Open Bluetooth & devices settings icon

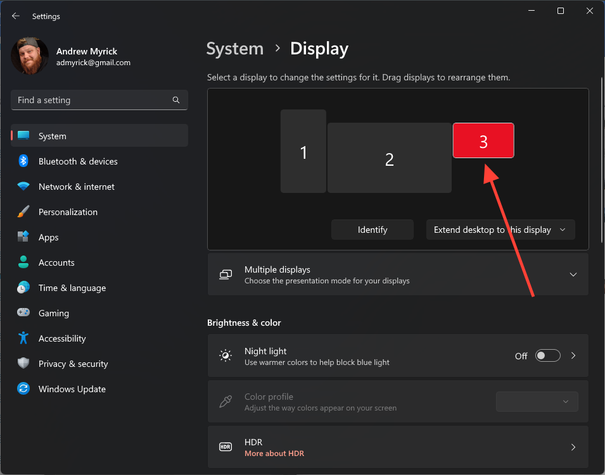[x=23, y=161]
